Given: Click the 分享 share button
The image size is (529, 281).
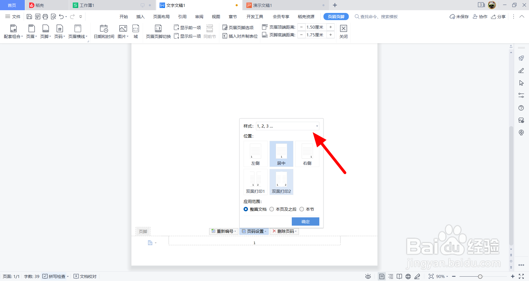Looking at the screenshot, I should pyautogui.click(x=498, y=17).
